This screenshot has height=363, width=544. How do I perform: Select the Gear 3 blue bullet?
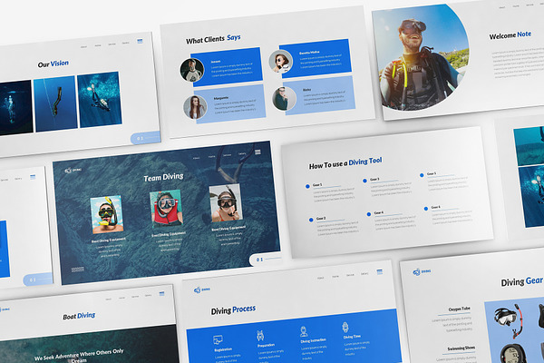tap(364, 181)
